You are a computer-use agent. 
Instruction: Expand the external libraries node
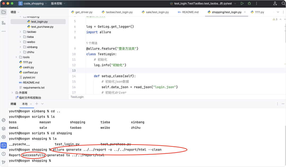(12, 92)
